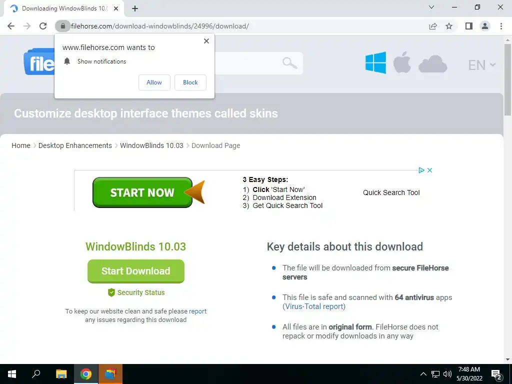512x384 pixels.
Task: Open File Explorer from the taskbar
Action: tap(61, 374)
